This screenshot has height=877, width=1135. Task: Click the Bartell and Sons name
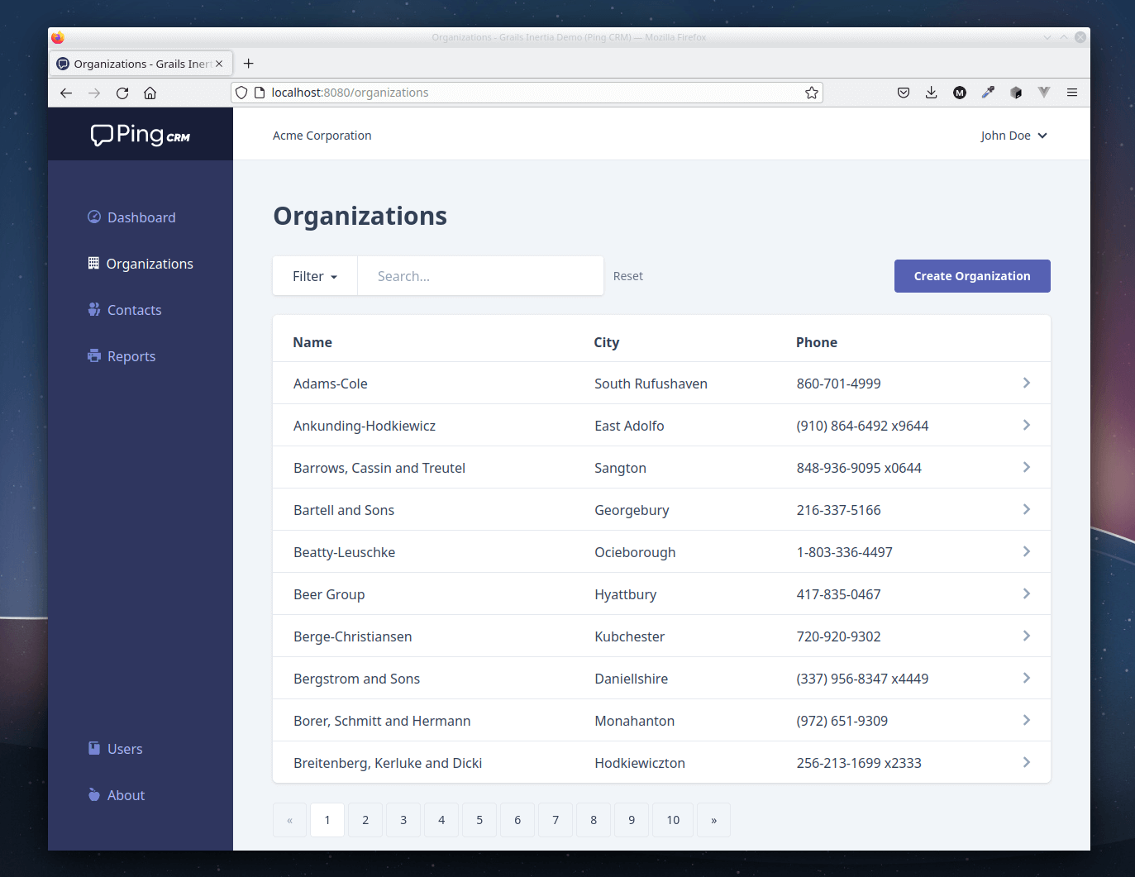coord(344,510)
